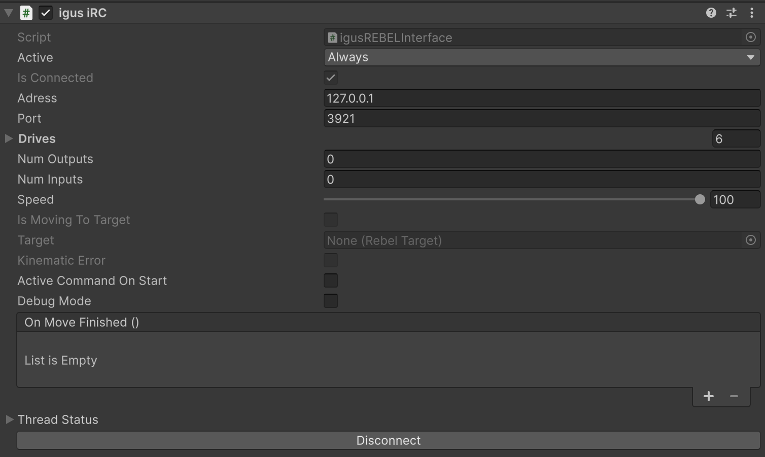The width and height of the screenshot is (765, 457).
Task: Expand the Thread Status foldout
Action: pos(9,419)
